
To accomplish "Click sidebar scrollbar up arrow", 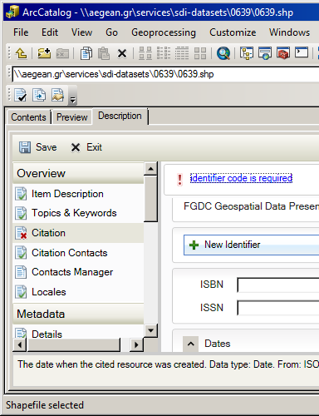I will tap(151, 169).
